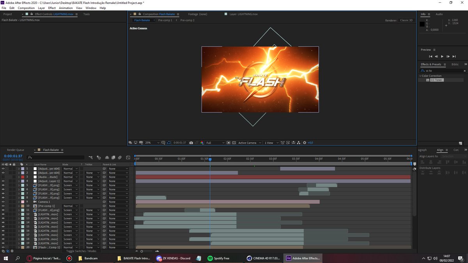Open the magnification 25% dropdown
Image resolution: width=468 pixels, height=263 pixels.
[x=152, y=143]
